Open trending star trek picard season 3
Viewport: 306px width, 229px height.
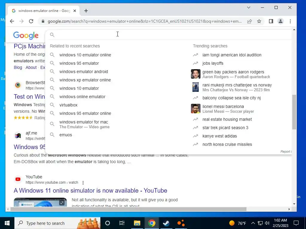(225, 128)
